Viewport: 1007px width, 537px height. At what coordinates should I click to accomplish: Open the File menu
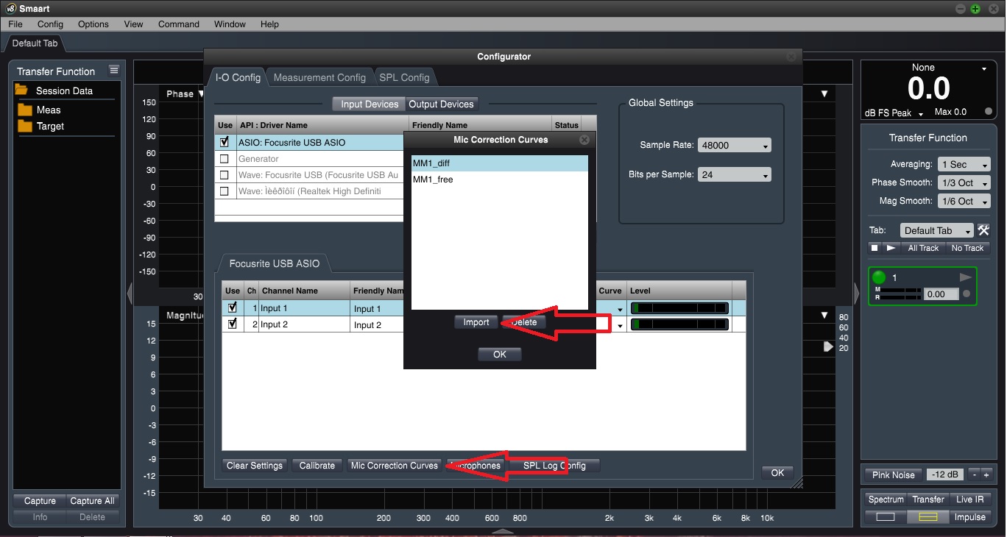[x=15, y=24]
